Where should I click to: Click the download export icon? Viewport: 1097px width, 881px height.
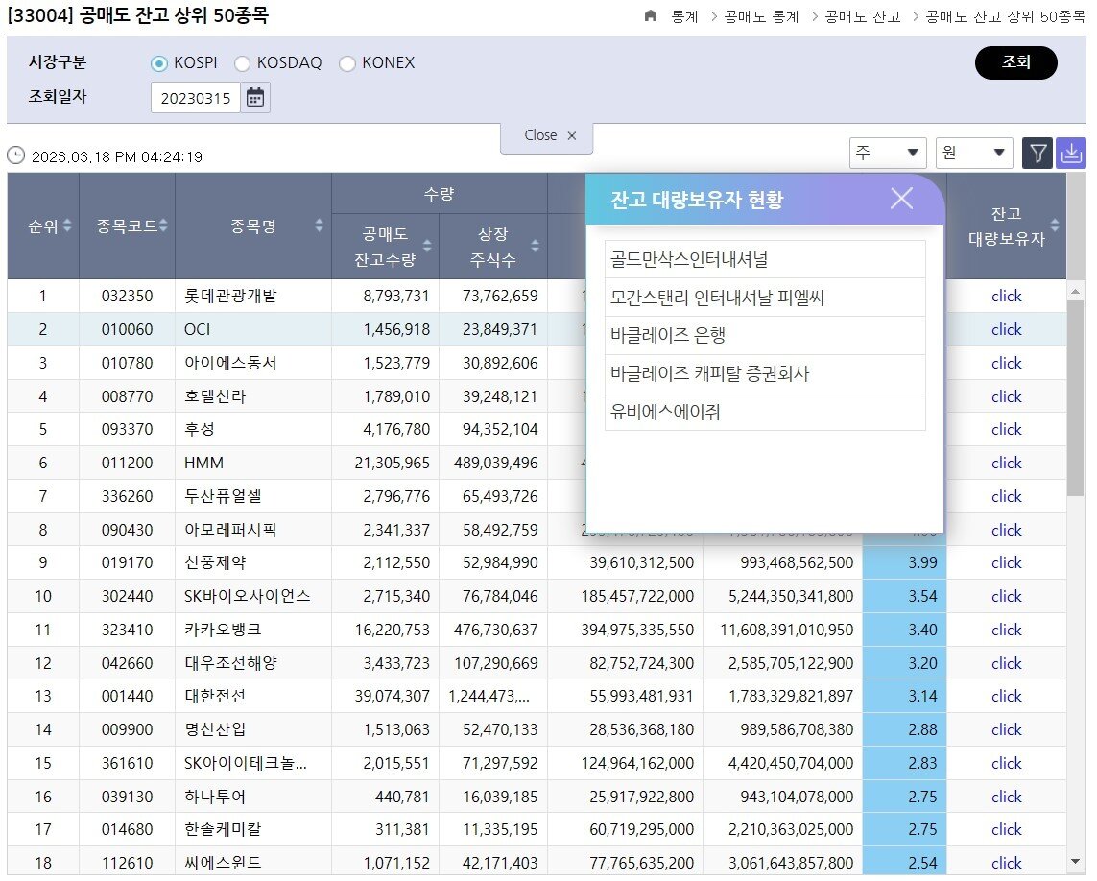[x=1072, y=153]
